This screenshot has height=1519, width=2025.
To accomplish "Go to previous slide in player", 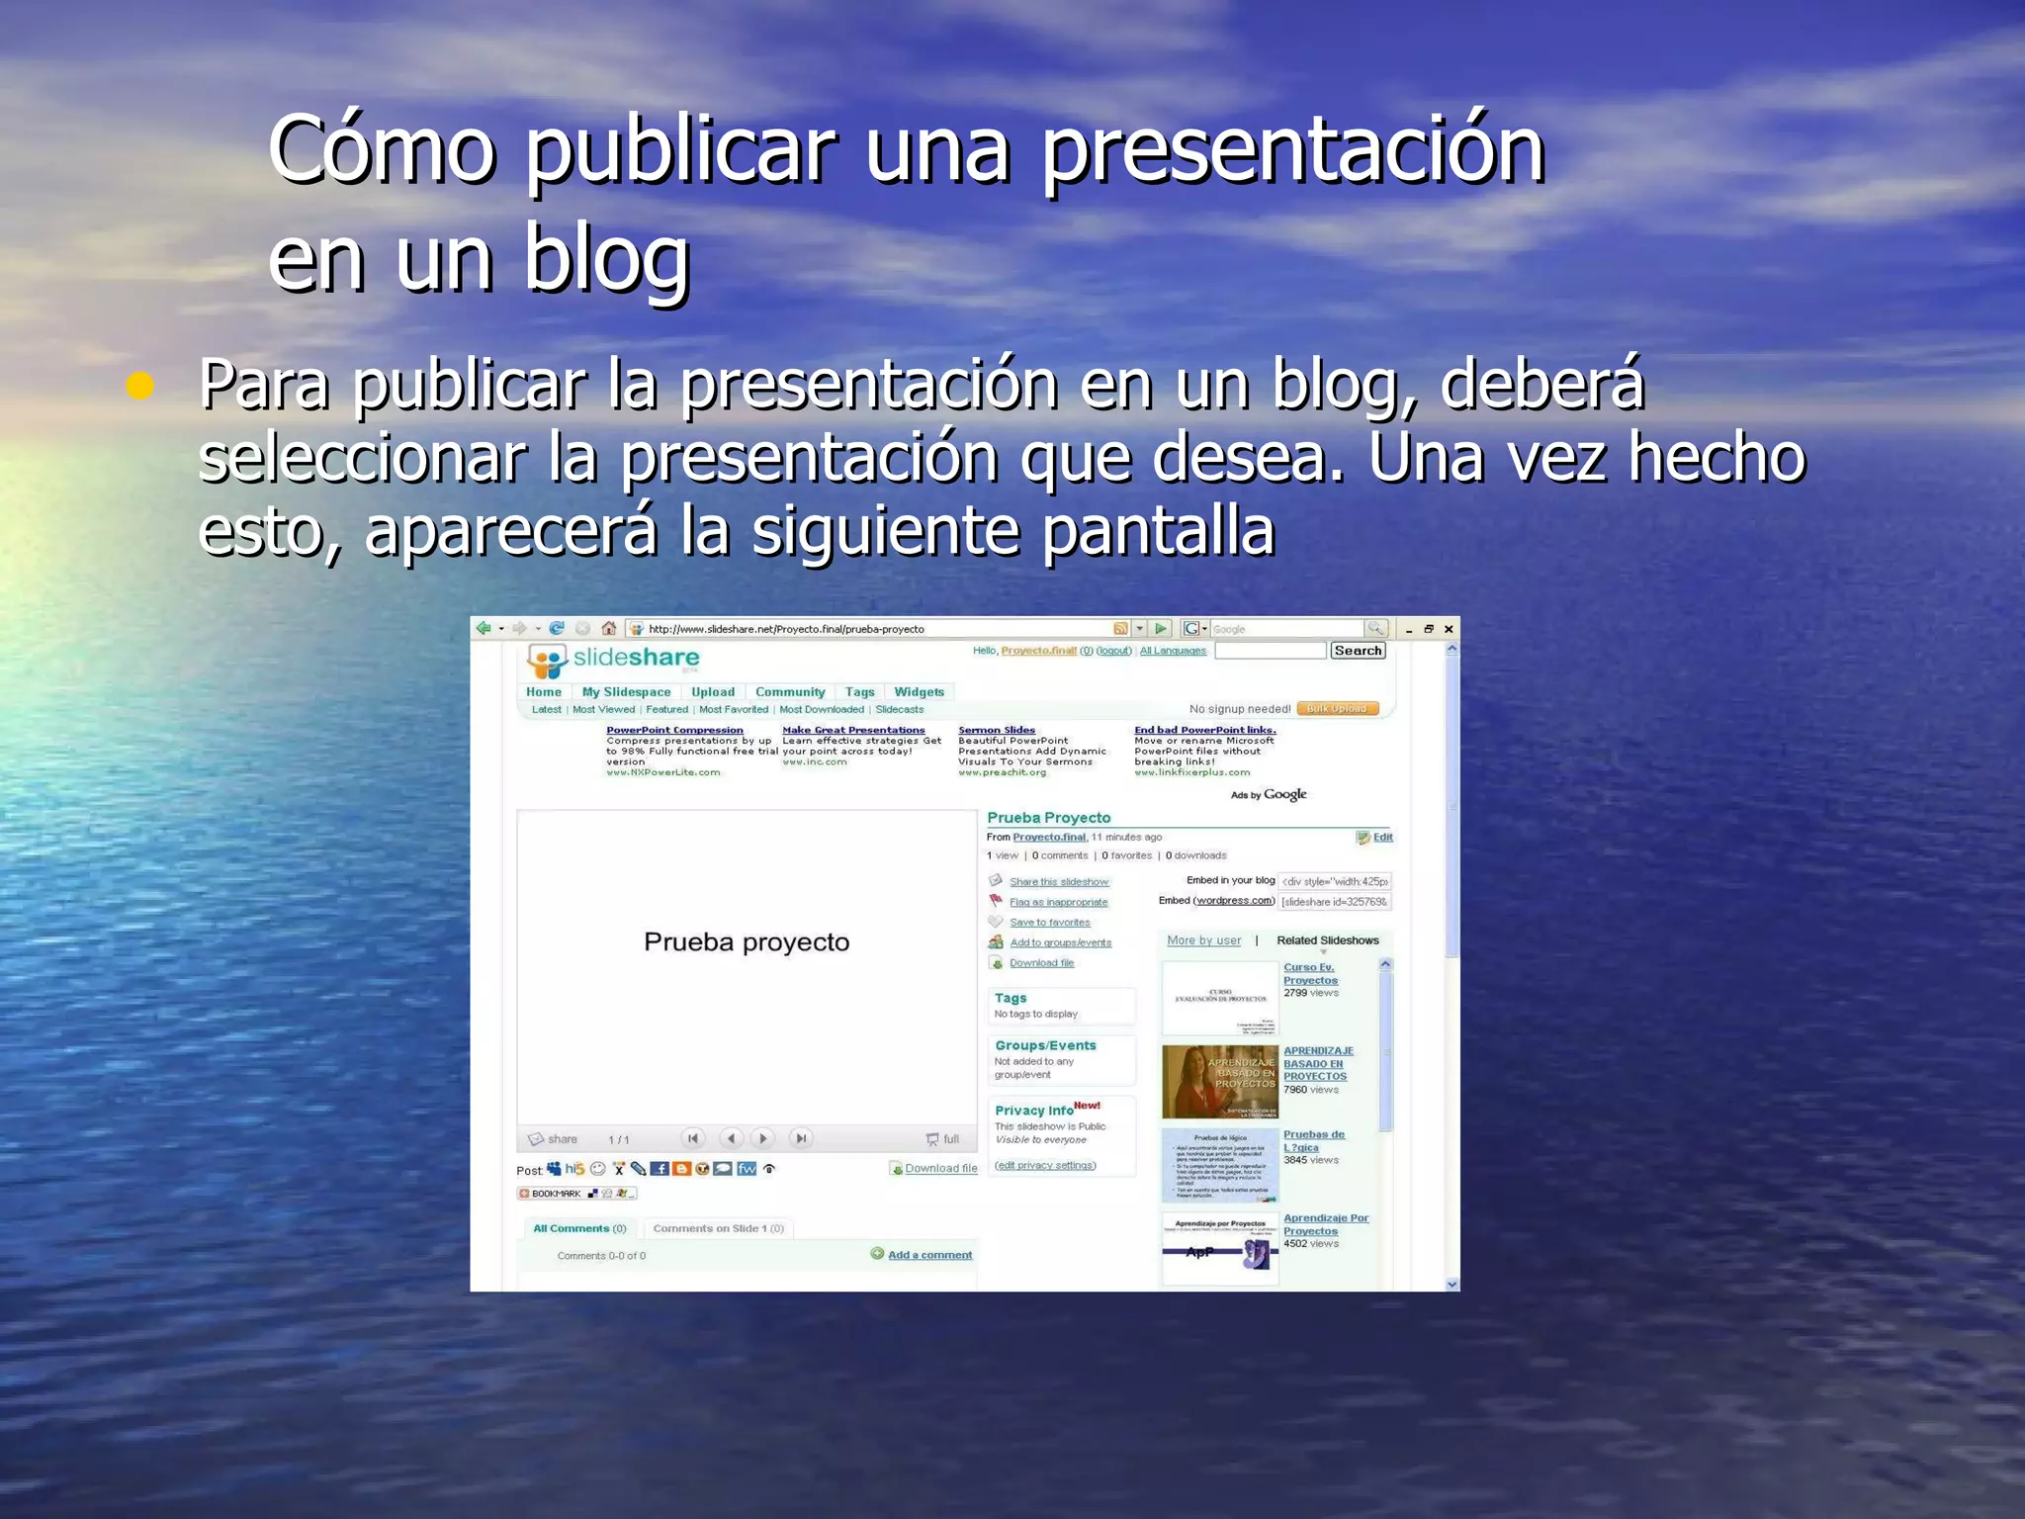I will 731,1138.
